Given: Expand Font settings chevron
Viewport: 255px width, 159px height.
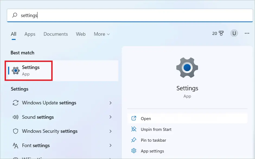Looking at the screenshot, I should [x=110, y=145].
